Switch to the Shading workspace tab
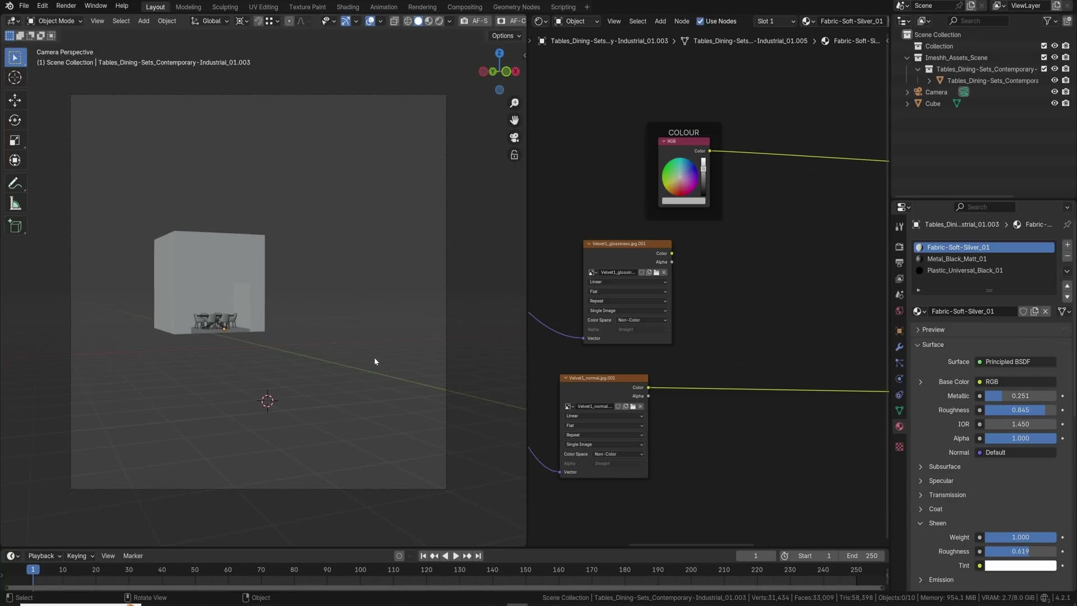 tap(347, 7)
